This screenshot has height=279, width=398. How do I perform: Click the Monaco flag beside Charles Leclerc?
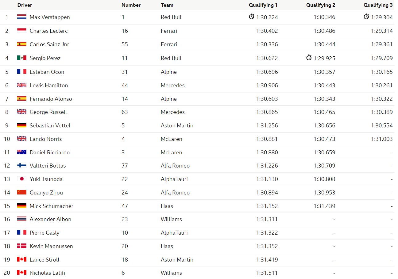(x=22, y=31)
